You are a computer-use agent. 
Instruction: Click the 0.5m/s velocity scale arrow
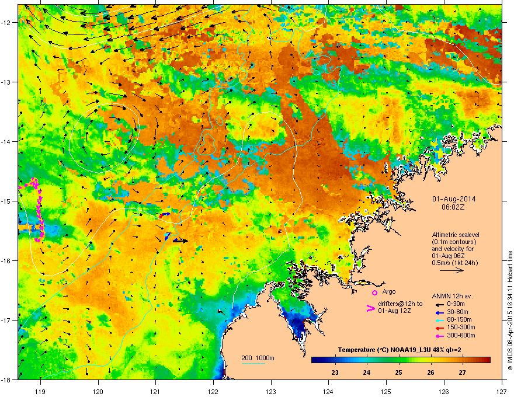click(x=452, y=270)
